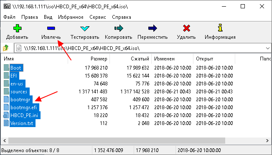Go up one folder level

[6, 48]
